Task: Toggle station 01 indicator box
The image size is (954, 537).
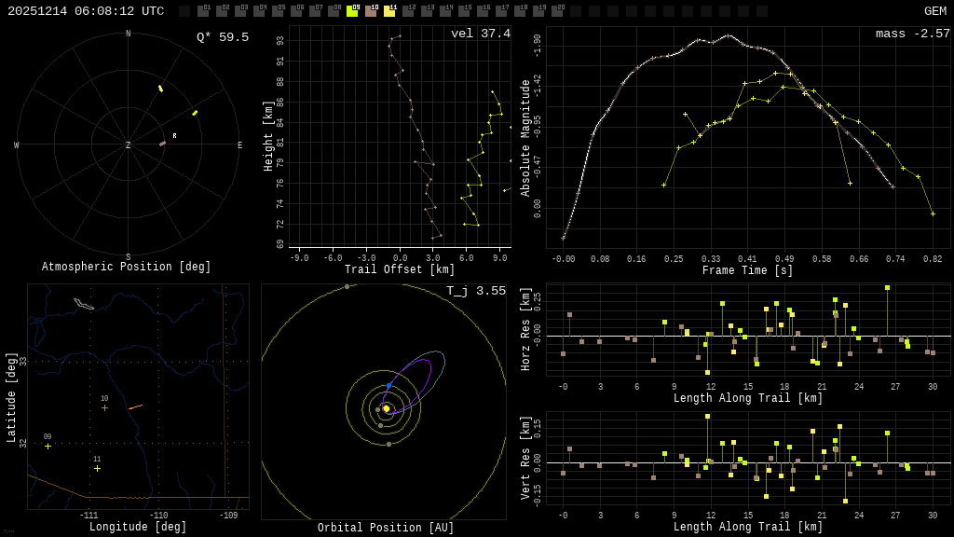Action: pos(203,11)
